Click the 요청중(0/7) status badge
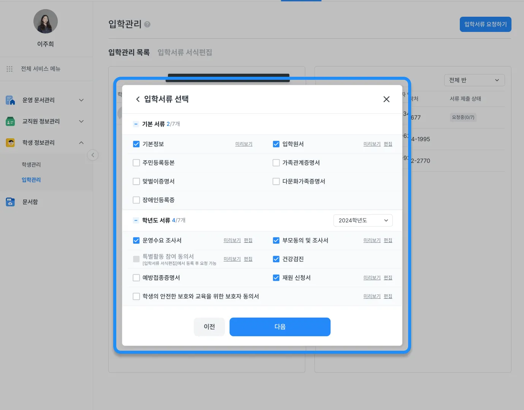524x410 pixels. point(463,117)
